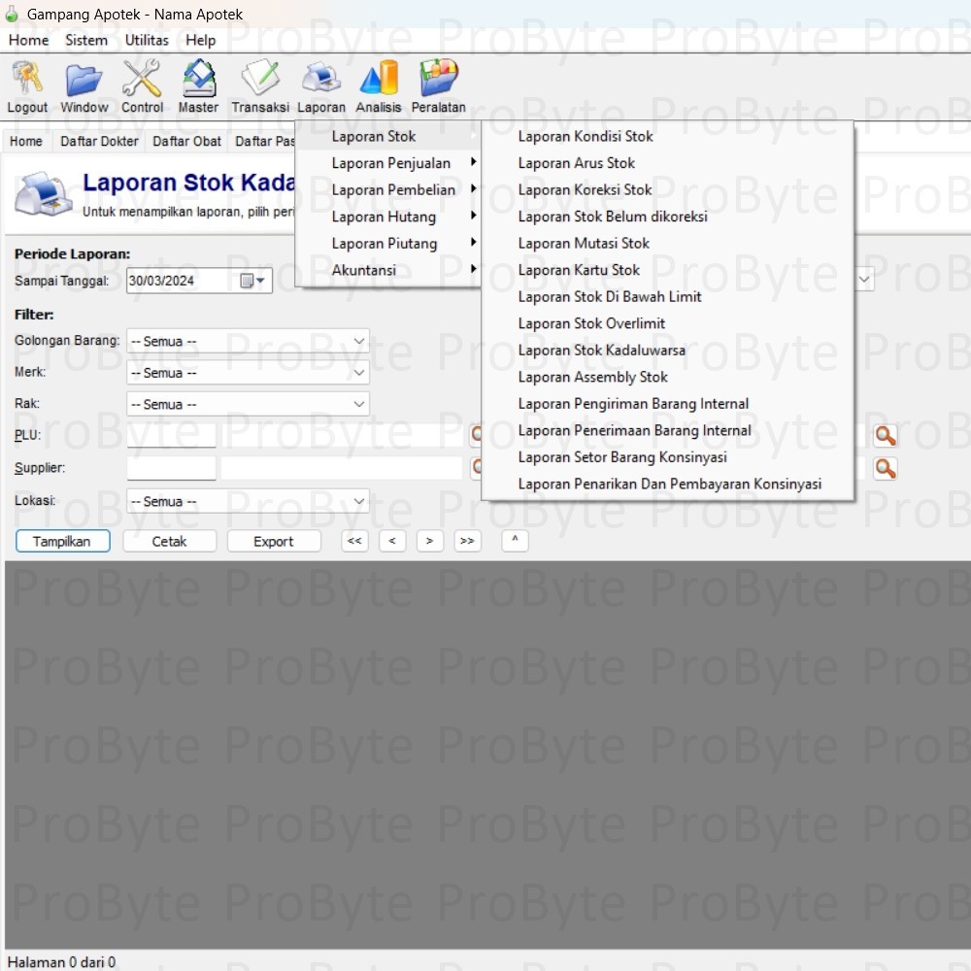Open the Control tools icon

(142, 78)
